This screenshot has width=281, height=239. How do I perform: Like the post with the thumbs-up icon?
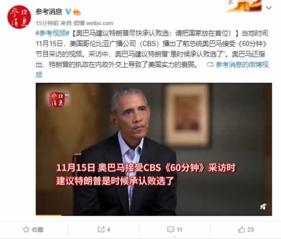(x=242, y=230)
